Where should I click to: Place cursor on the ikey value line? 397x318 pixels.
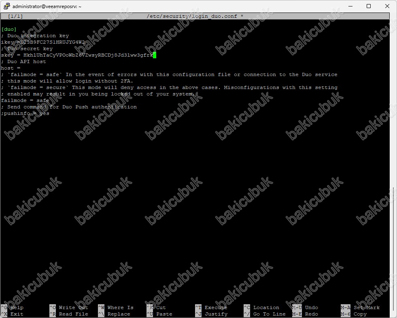[x=43, y=42]
